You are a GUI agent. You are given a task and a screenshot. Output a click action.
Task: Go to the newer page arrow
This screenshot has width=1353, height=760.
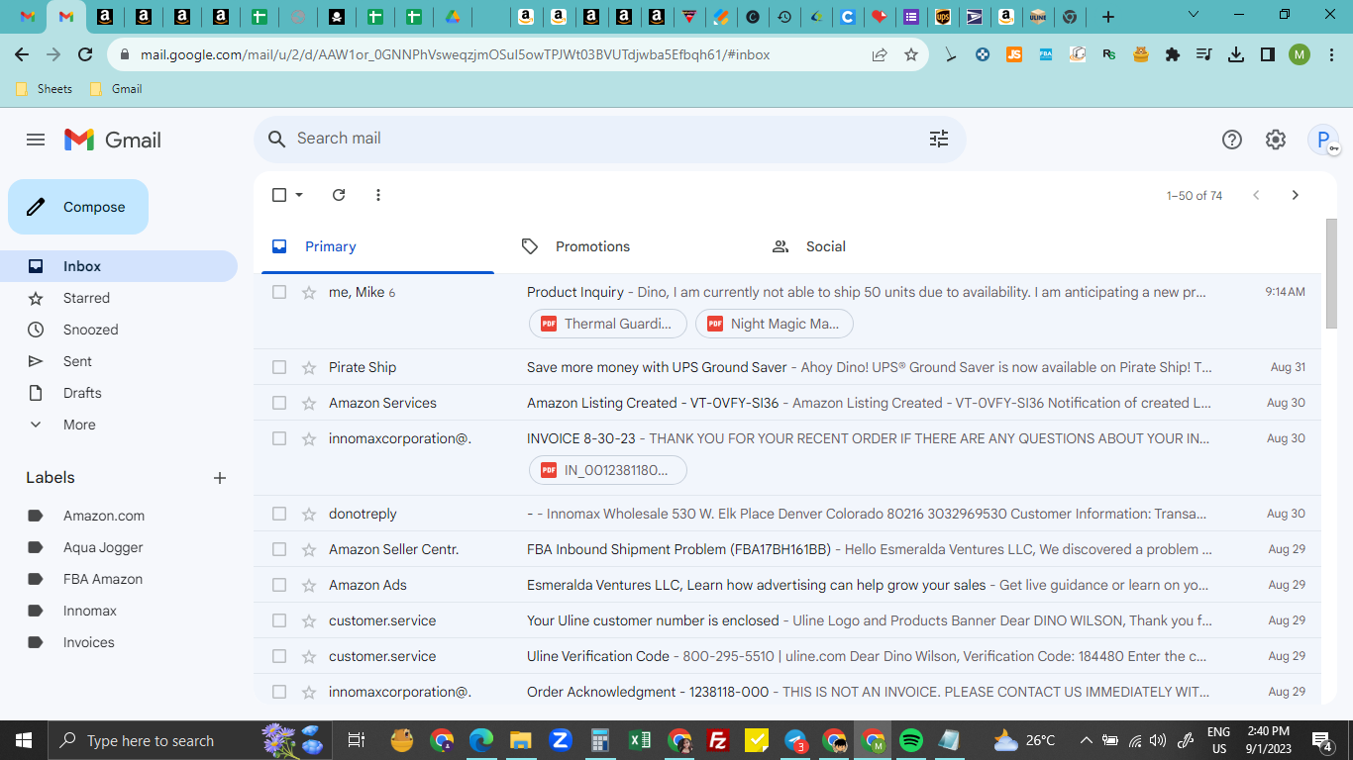[1256, 195]
